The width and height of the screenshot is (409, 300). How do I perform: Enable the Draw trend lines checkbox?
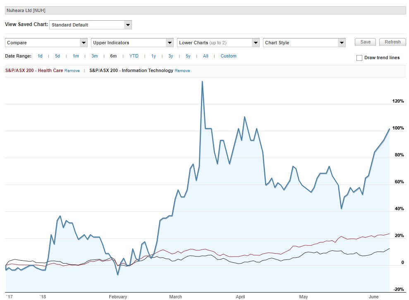tap(359, 58)
